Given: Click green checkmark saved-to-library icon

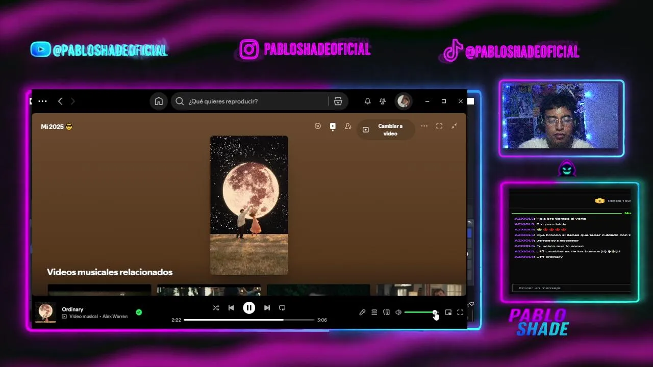Looking at the screenshot, I should point(139,312).
